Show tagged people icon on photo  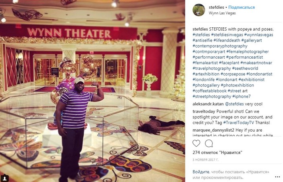[5, 178]
